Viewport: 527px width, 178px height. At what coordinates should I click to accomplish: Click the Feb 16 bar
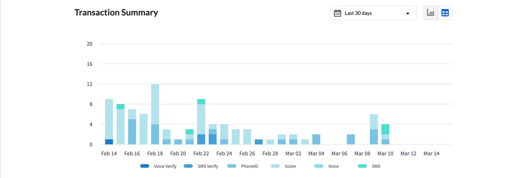pos(132,127)
